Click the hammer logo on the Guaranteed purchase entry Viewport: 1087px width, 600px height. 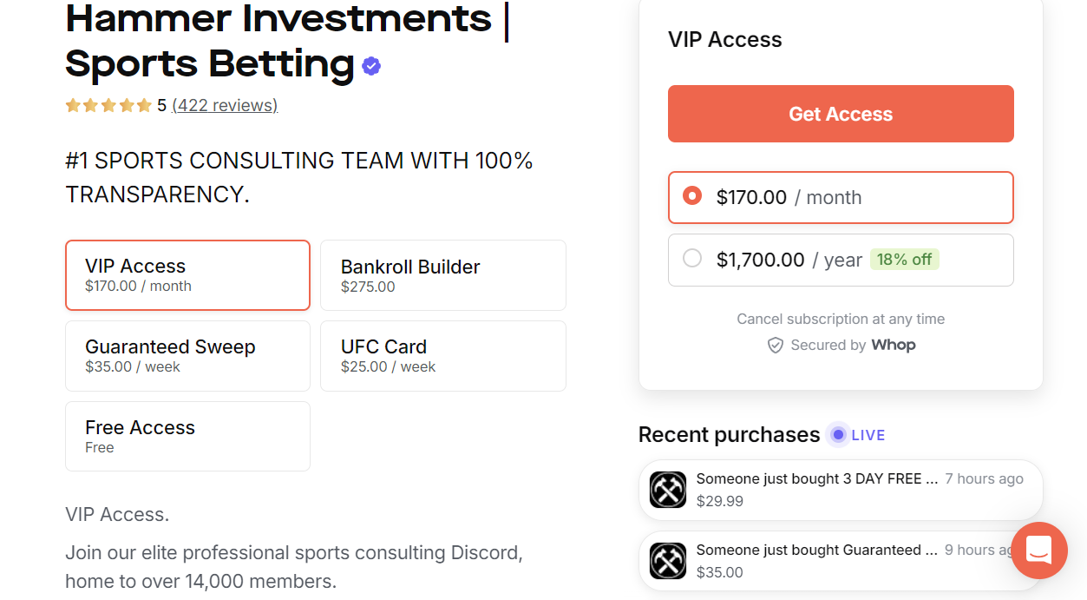pos(668,561)
